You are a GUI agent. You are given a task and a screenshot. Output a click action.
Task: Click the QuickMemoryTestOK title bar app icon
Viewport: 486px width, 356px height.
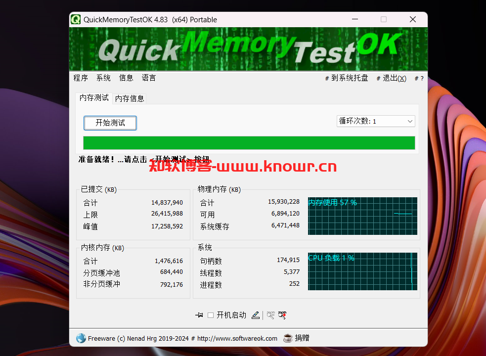[x=76, y=19]
